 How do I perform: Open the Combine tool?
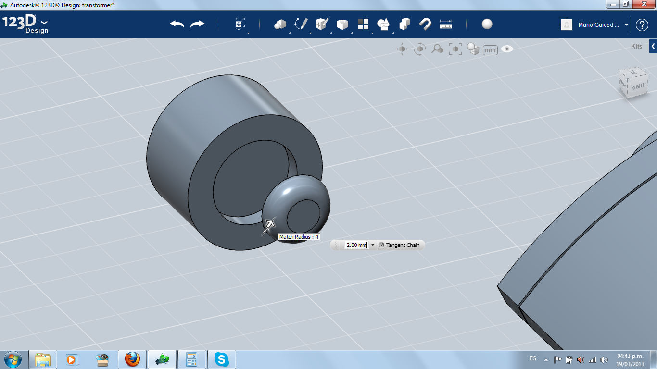click(404, 24)
